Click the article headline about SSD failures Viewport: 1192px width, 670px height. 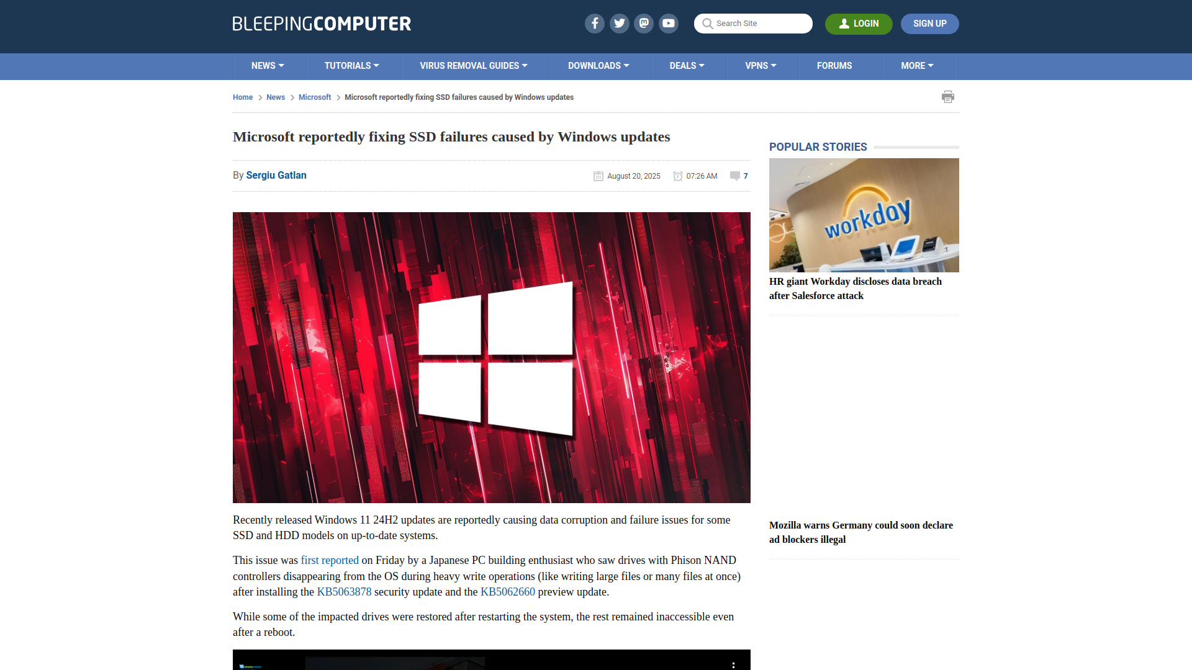pos(451,136)
